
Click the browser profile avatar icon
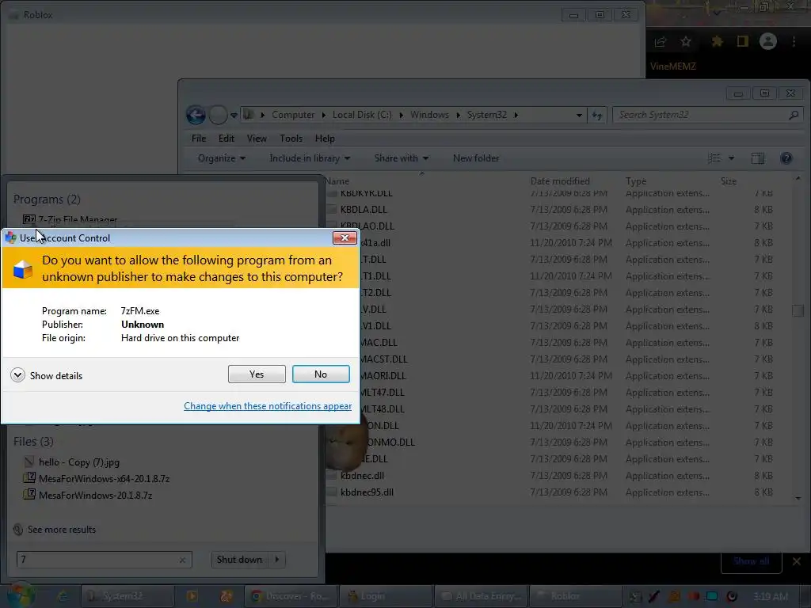[768, 41]
